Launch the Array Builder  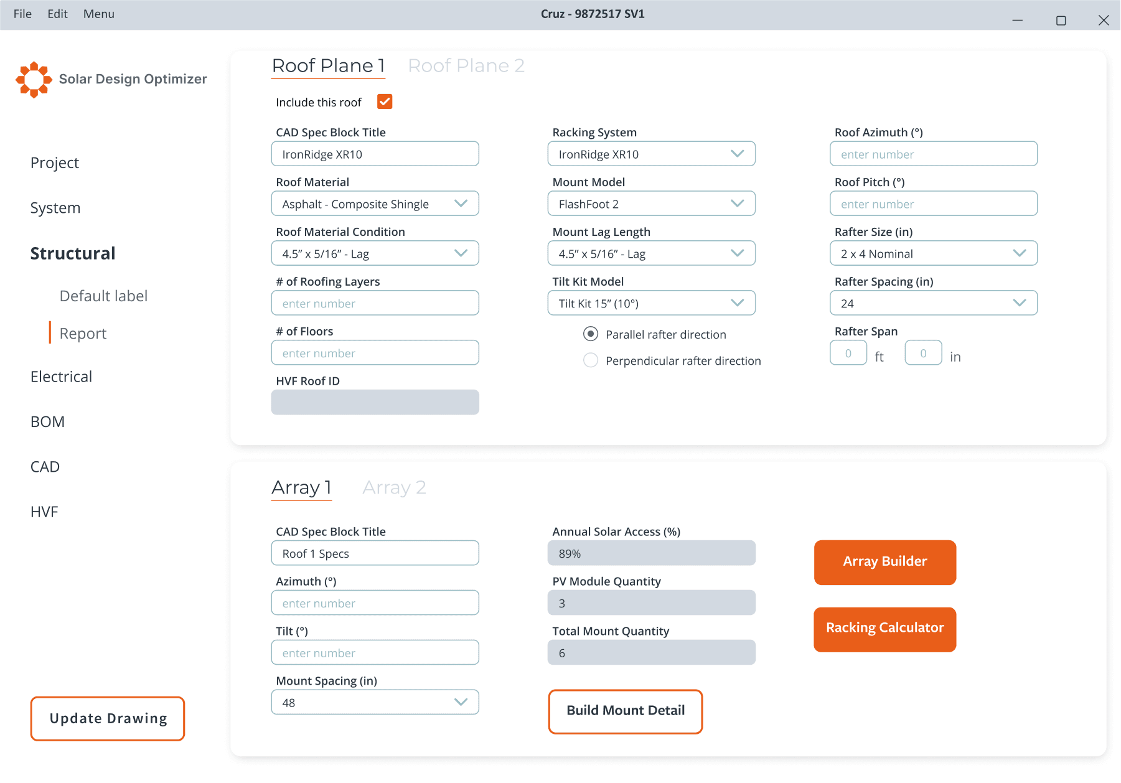click(x=885, y=562)
